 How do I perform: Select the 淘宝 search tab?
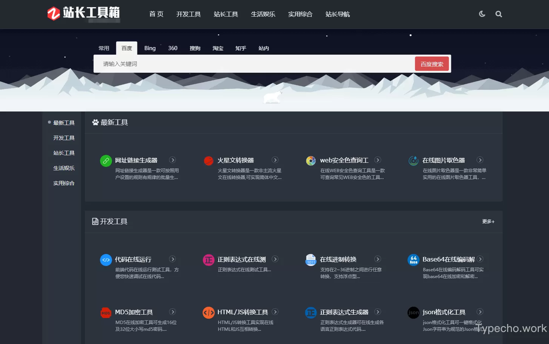[218, 48]
